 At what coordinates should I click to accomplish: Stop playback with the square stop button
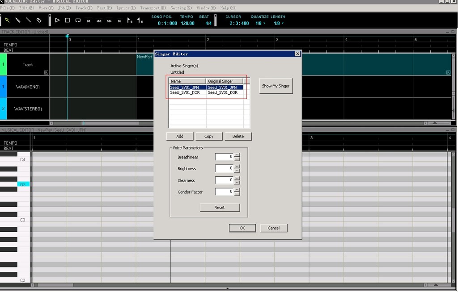(67, 20)
